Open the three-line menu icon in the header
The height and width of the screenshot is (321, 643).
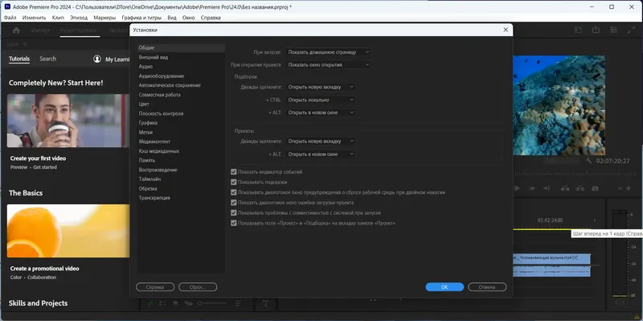pyautogui.click(x=613, y=30)
